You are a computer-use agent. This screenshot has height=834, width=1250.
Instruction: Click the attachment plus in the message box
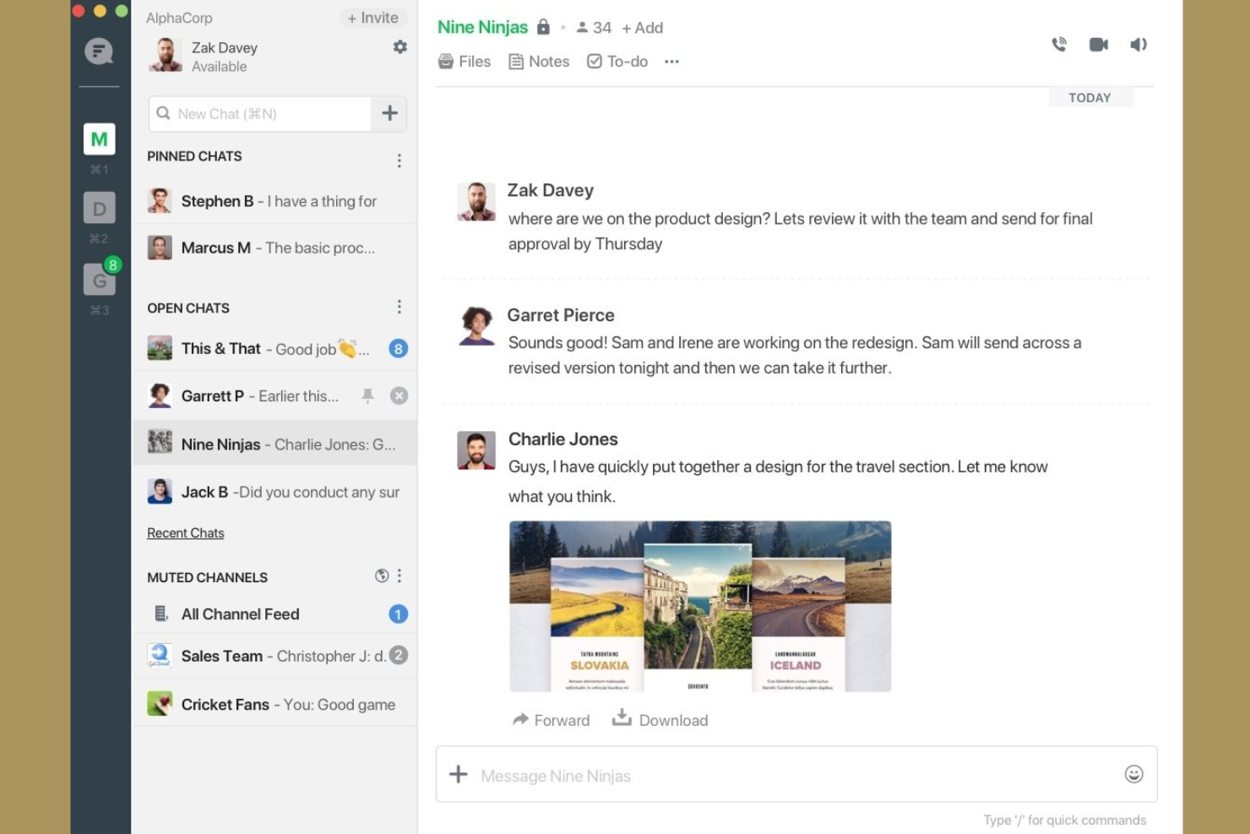point(458,774)
